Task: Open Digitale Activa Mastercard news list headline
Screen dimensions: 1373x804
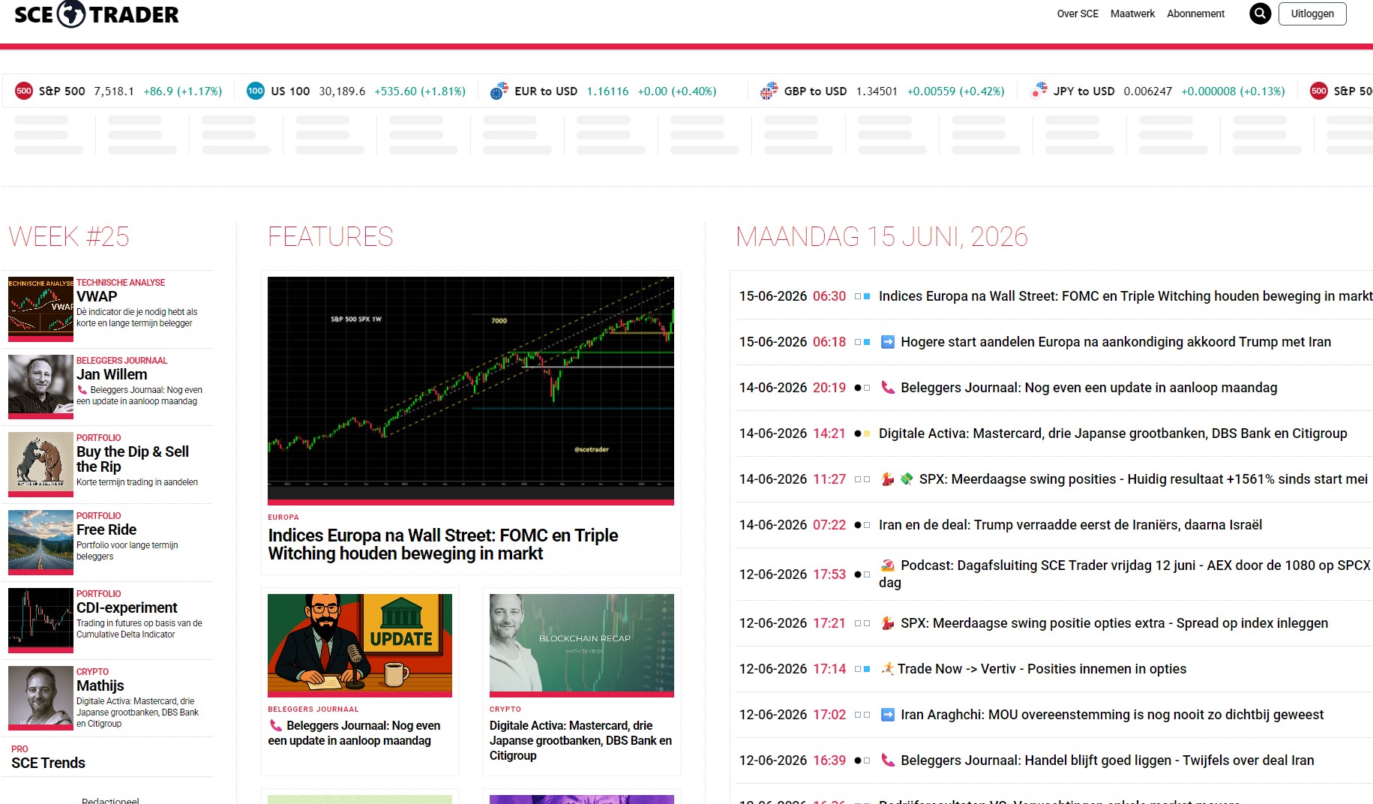Action: (1113, 433)
